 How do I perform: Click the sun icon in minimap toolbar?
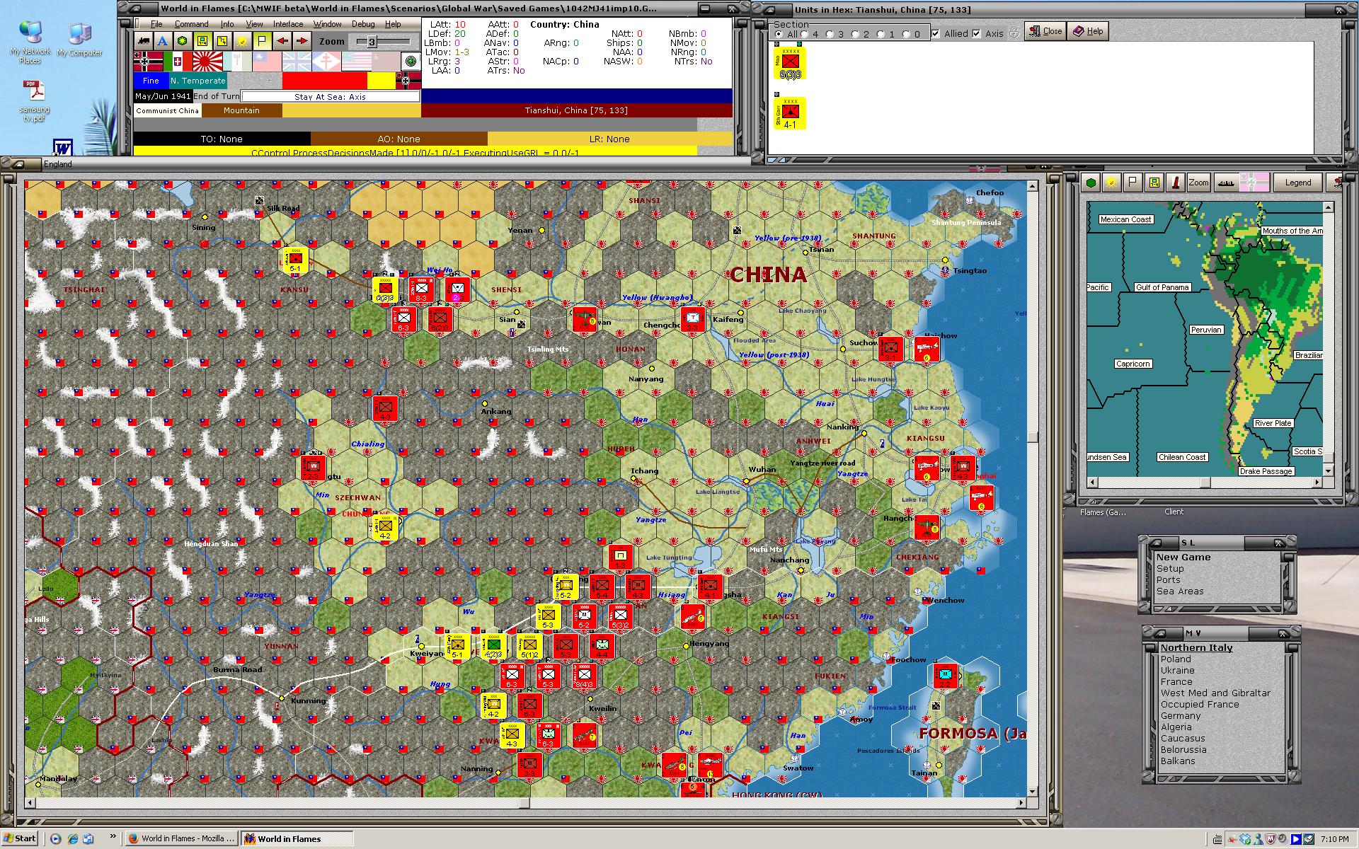[1112, 183]
